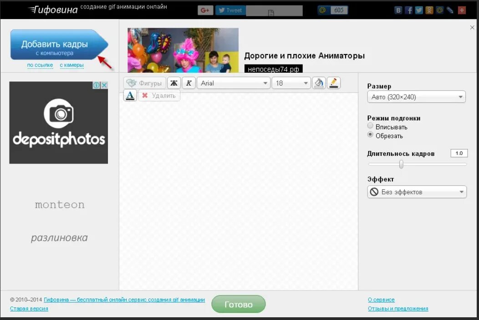Open the Размер Авто (320×240) dropdown

[416, 97]
